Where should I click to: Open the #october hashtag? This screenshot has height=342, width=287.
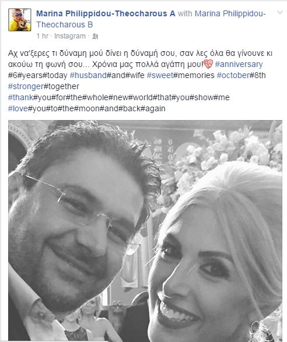point(233,75)
